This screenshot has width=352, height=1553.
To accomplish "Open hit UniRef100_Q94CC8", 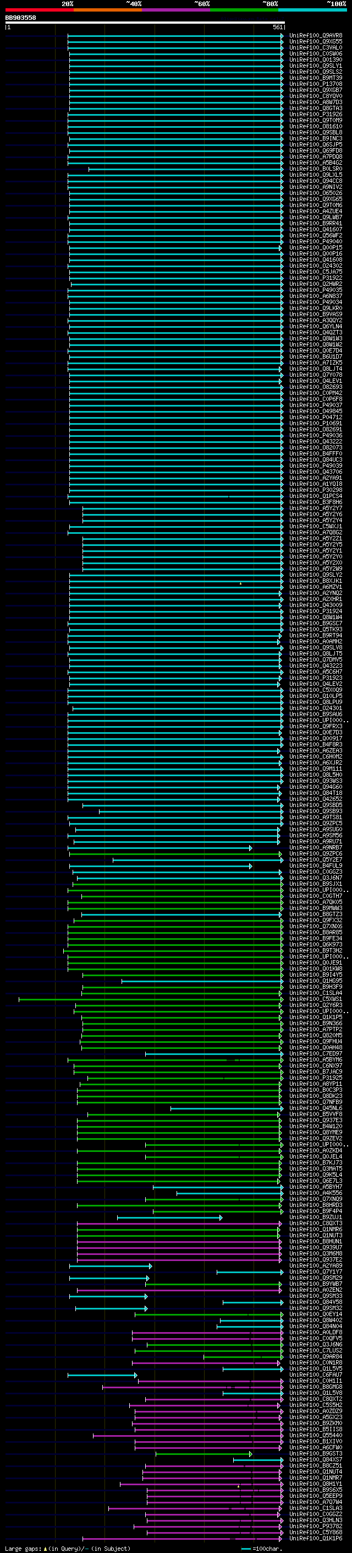I will (x=316, y=181).
